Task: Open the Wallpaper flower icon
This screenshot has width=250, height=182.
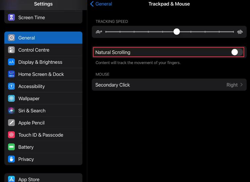Action: pos(11,98)
